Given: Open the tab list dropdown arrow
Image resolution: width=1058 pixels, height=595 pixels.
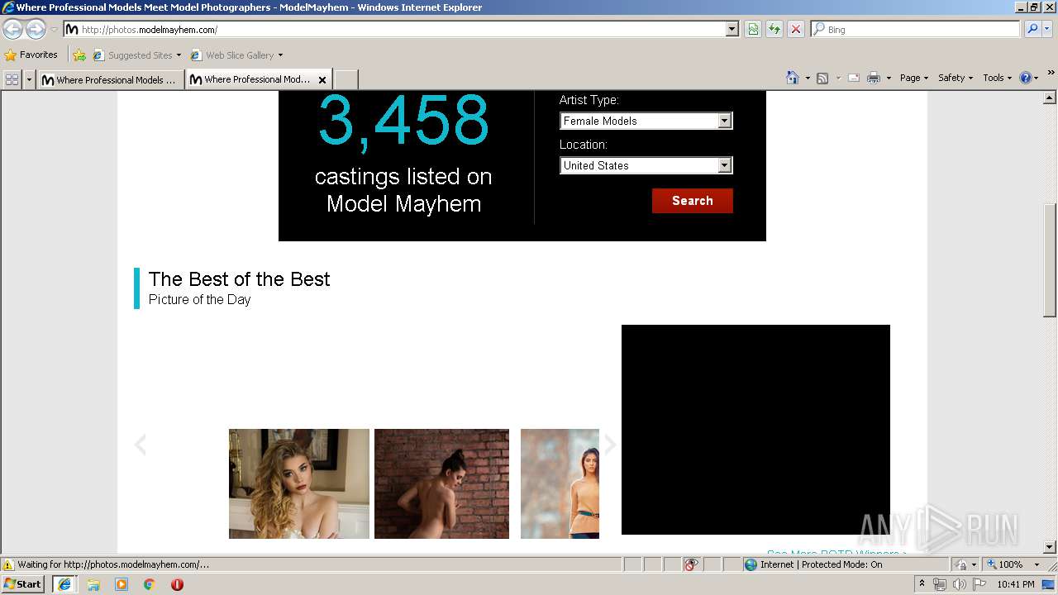Looking at the screenshot, I should pyautogui.click(x=30, y=79).
